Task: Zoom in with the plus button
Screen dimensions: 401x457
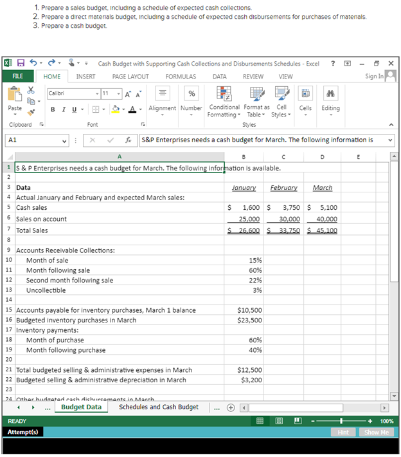Action: pyautogui.click(x=370, y=421)
